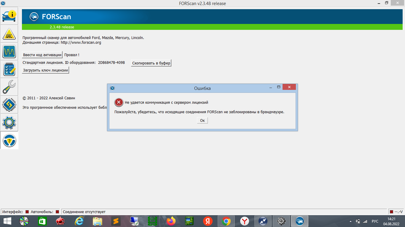Image resolution: width=405 pixels, height=227 pixels.
Task: Click Скопировать в буфер to copy hardware ID
Action: (x=151, y=63)
